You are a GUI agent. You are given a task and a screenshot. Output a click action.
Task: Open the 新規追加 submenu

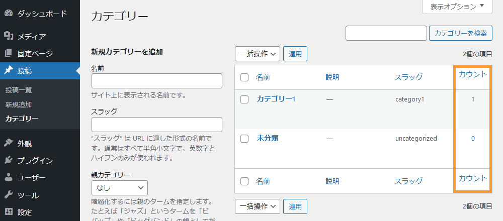click(18, 104)
